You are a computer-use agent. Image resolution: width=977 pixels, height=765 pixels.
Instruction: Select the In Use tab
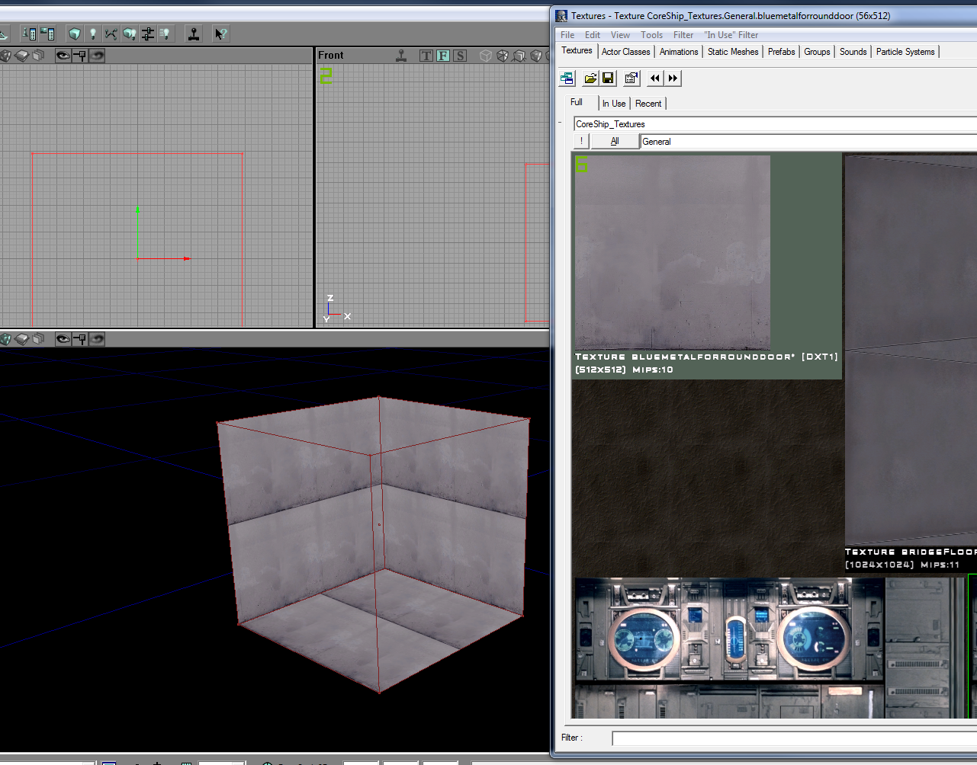point(613,104)
